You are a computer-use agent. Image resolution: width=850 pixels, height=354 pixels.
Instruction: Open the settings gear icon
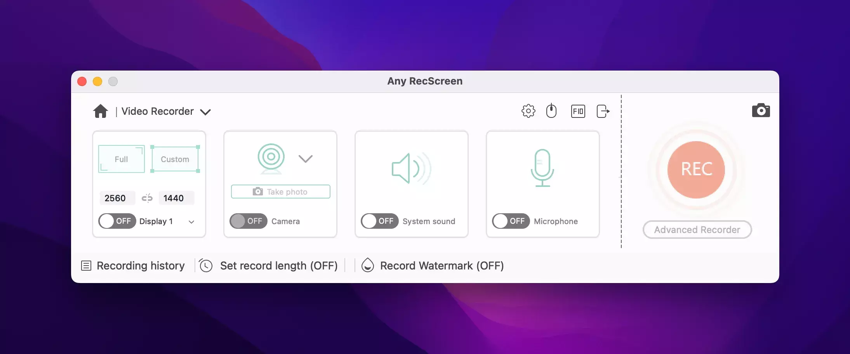click(x=528, y=111)
